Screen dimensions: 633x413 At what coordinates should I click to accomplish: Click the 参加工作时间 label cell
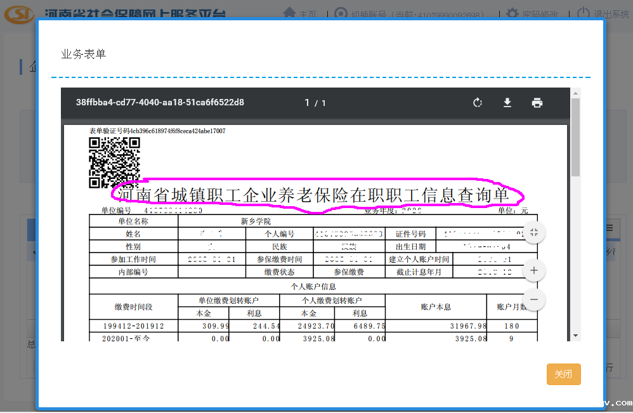[x=133, y=259]
